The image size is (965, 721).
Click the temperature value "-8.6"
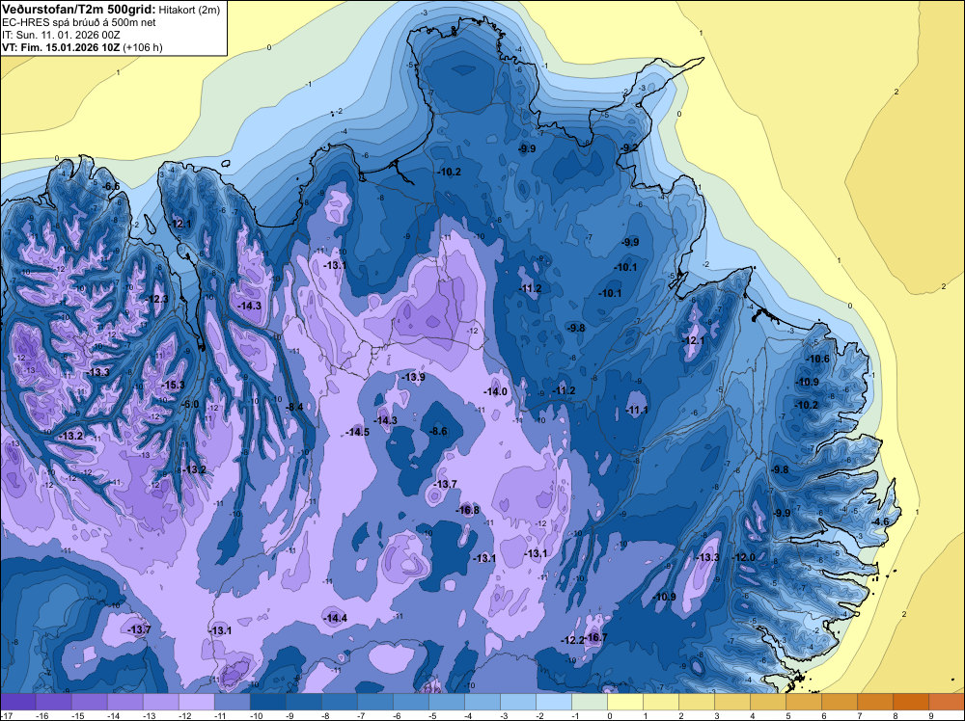click(439, 432)
